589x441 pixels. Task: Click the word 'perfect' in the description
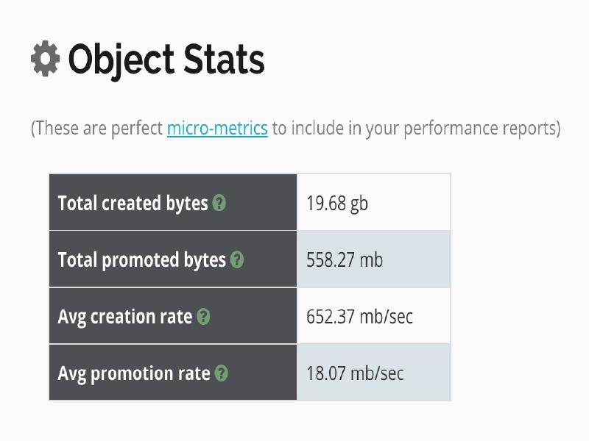137,129
